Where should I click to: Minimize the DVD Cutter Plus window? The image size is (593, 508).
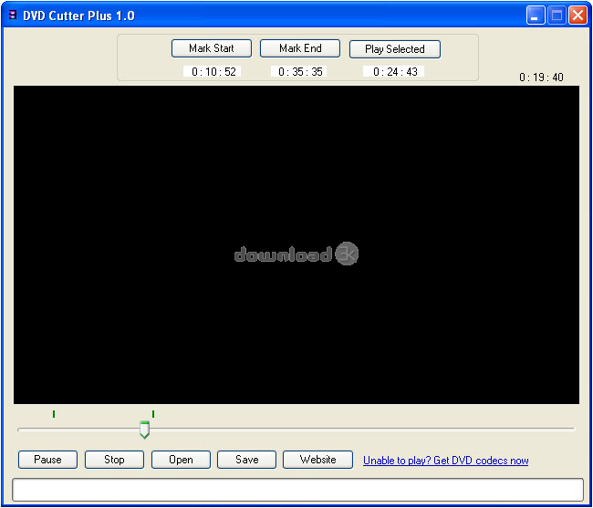(536, 16)
